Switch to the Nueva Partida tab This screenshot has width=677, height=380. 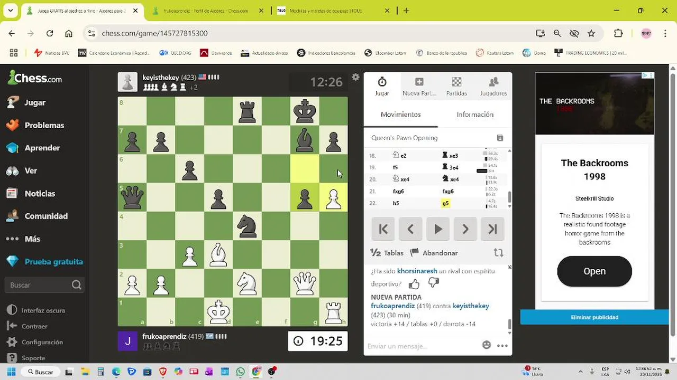[x=419, y=87]
